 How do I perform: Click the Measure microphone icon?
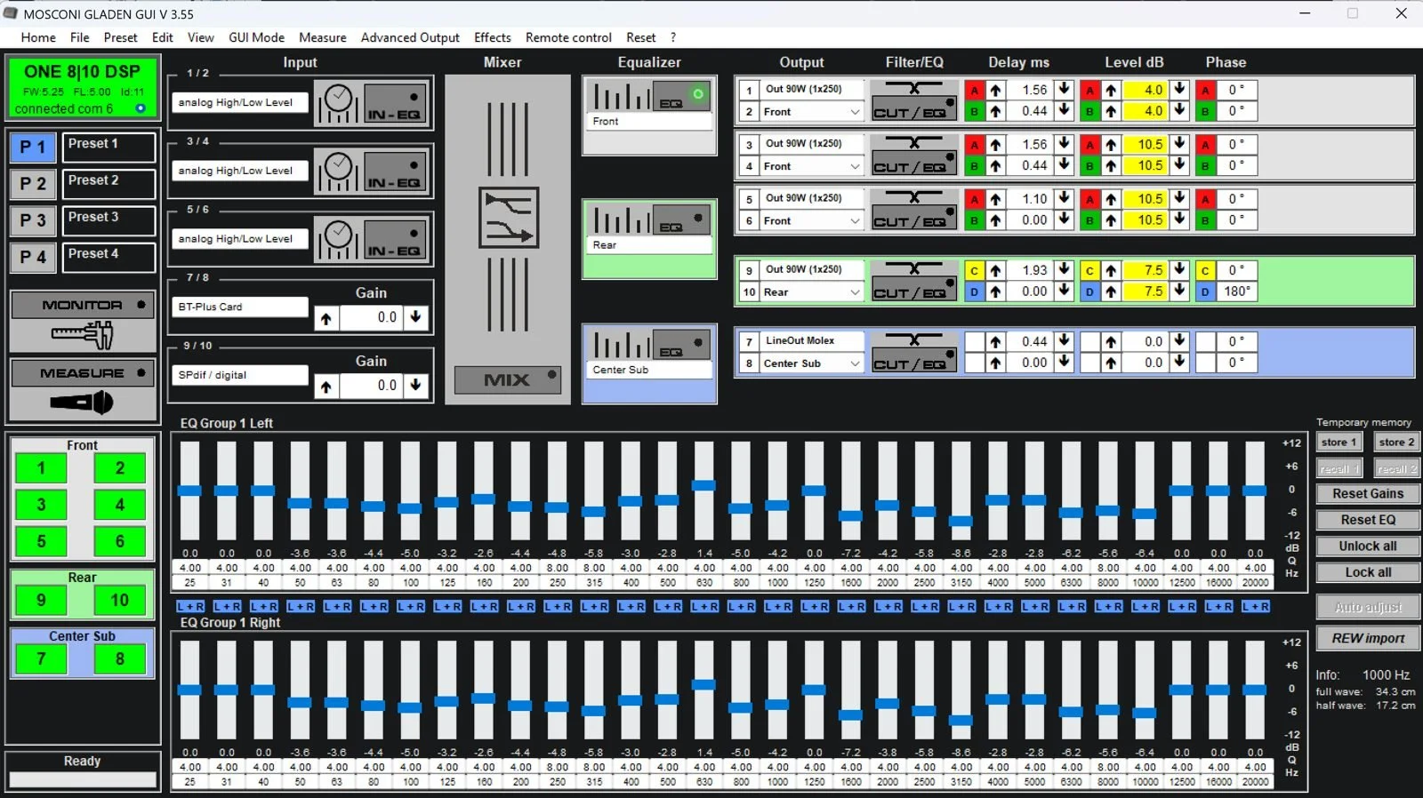(82, 403)
